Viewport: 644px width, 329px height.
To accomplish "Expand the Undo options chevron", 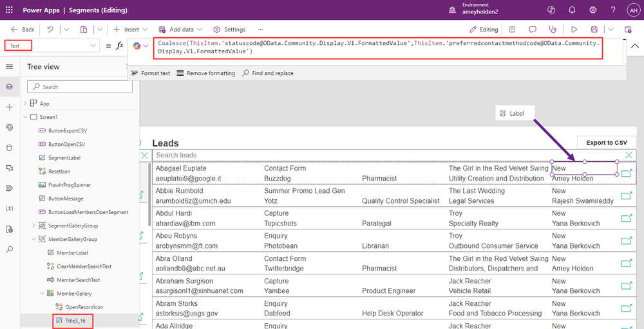I will click(x=66, y=30).
